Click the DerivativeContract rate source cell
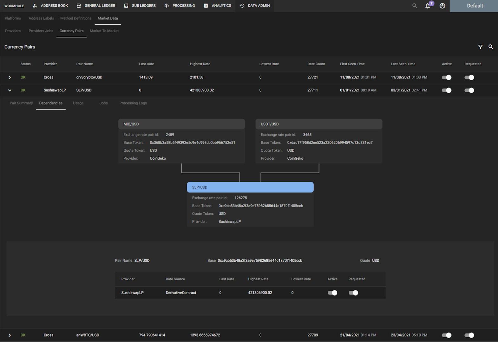Image resolution: width=498 pixels, height=342 pixels. 181,293
